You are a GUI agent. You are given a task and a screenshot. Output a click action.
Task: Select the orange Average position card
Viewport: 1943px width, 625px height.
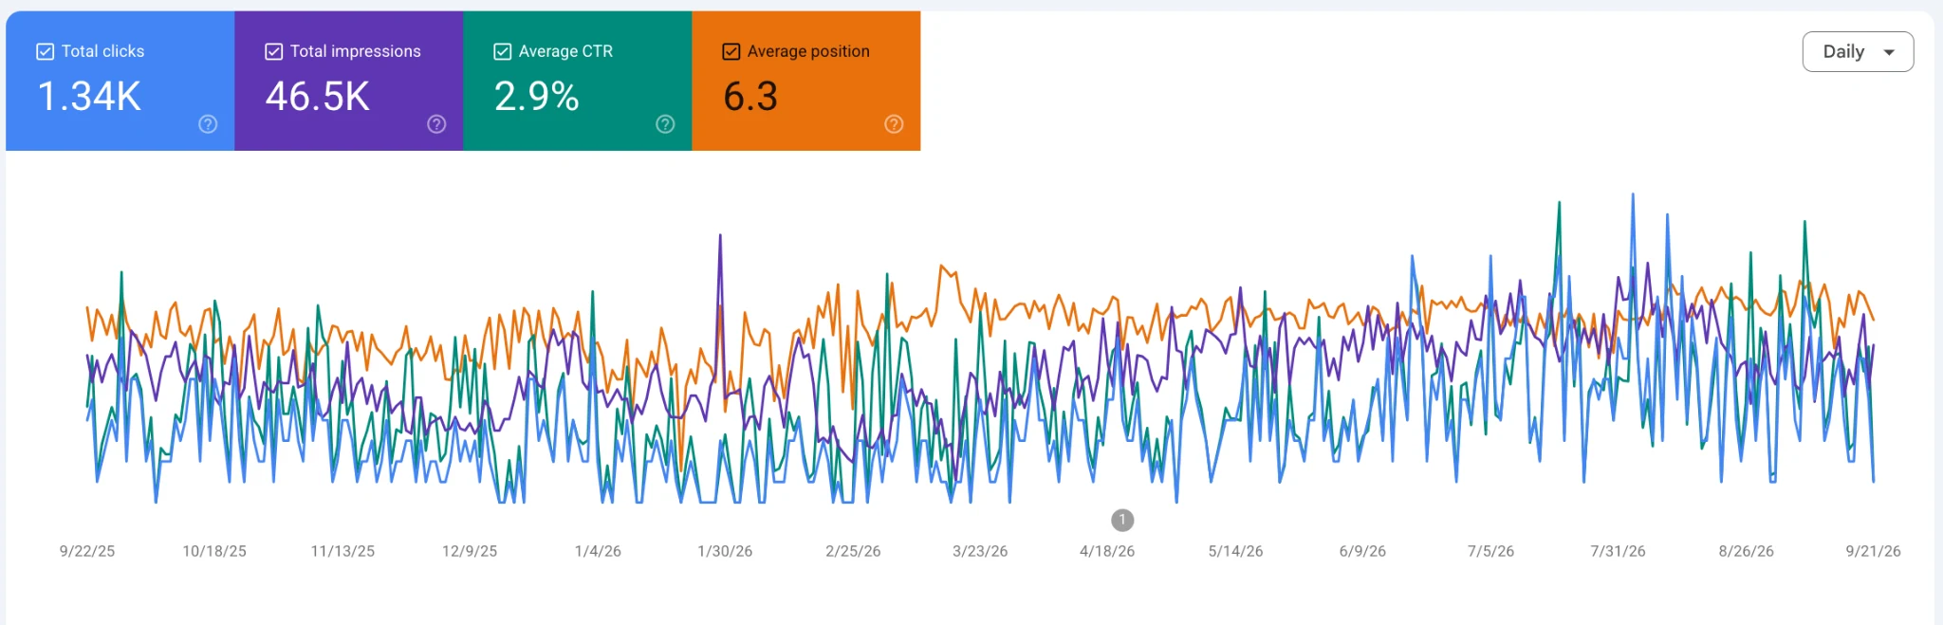(x=806, y=81)
